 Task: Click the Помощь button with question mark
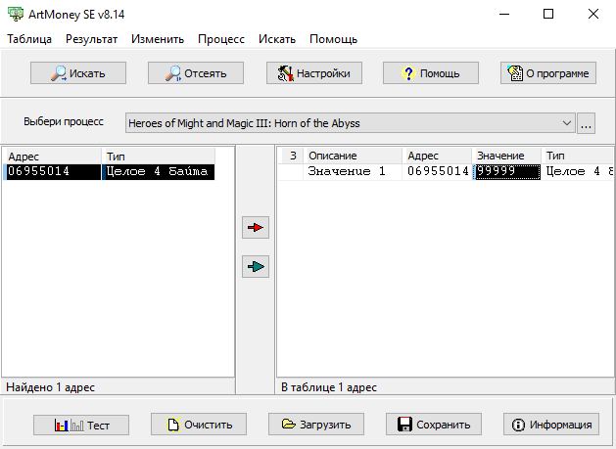(431, 73)
